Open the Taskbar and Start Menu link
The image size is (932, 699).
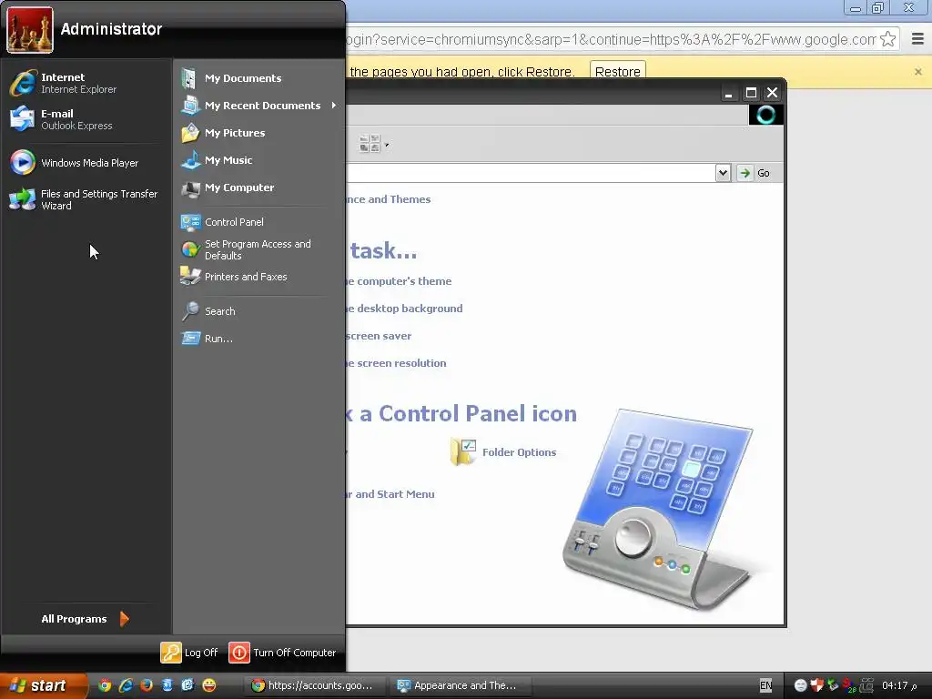coord(390,494)
